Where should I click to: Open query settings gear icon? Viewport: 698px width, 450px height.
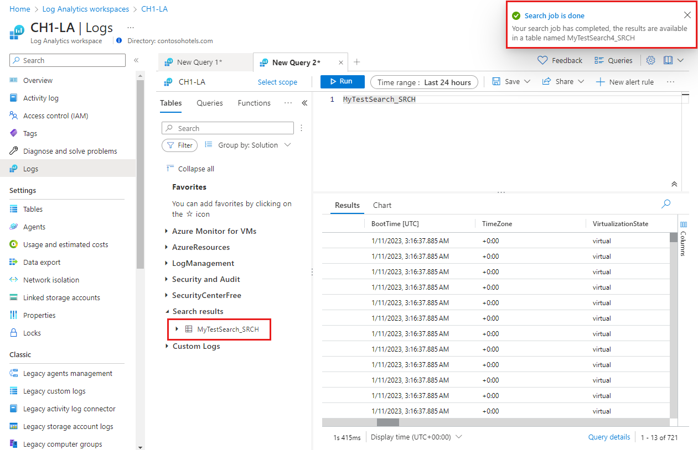651,60
